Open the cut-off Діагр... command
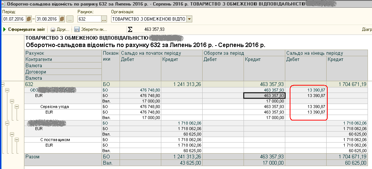Screen dimensions: 372x169 (x=366, y=29)
